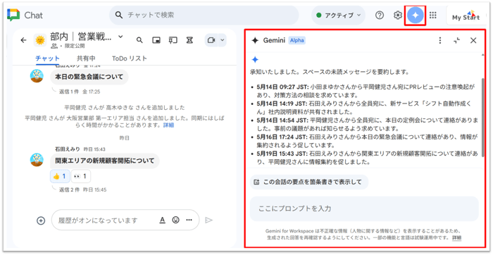493x255 pixels.
Task: Click Ishida avatar beside 本日の緊急会議 message
Action: (x=37, y=76)
